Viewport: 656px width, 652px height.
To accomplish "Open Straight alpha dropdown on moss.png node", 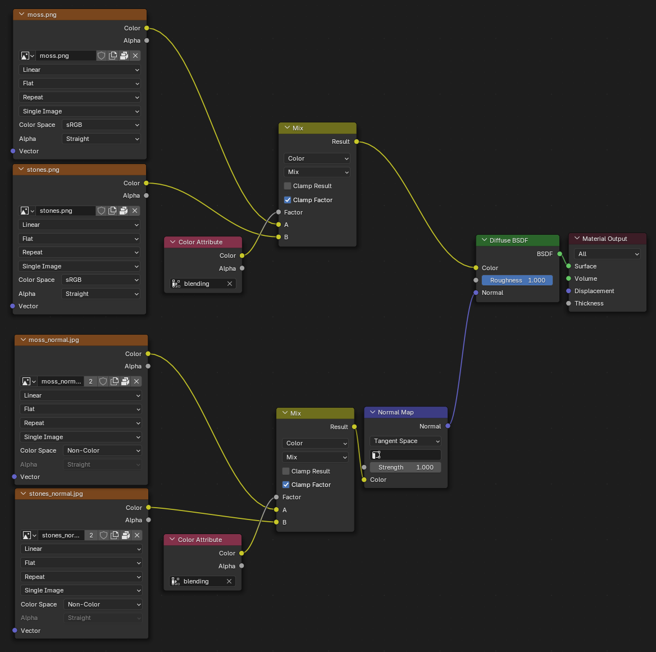I will 101,139.
